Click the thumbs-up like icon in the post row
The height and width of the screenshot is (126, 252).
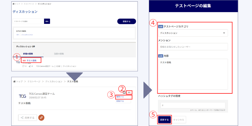pos(30,66)
